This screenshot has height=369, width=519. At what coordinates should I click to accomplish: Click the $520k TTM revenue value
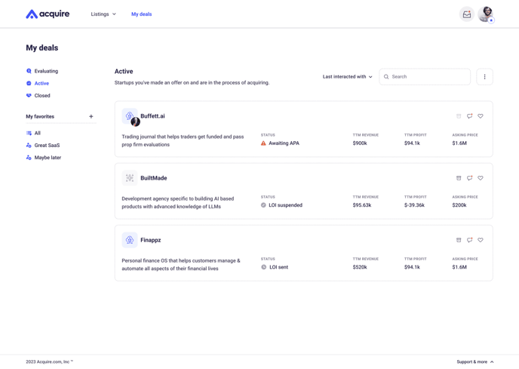point(360,267)
